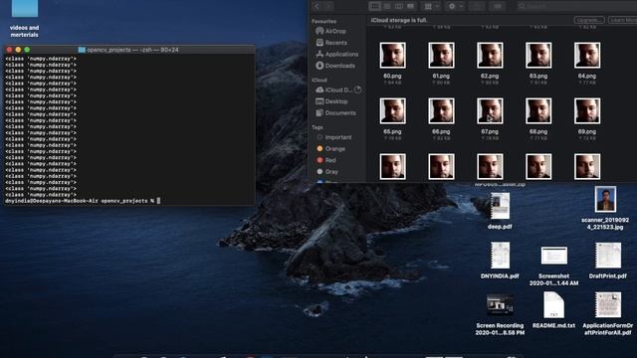Click the Terminal prompt line
This screenshot has width=637, height=358.
click(83, 201)
